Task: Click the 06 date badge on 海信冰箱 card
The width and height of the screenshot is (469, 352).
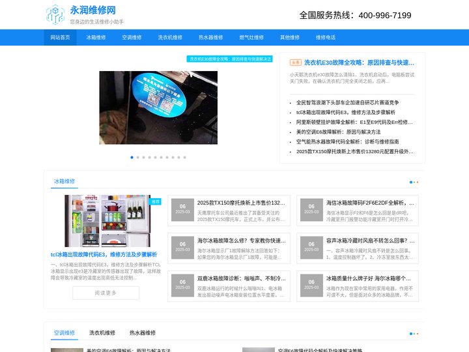Action: (x=311, y=210)
